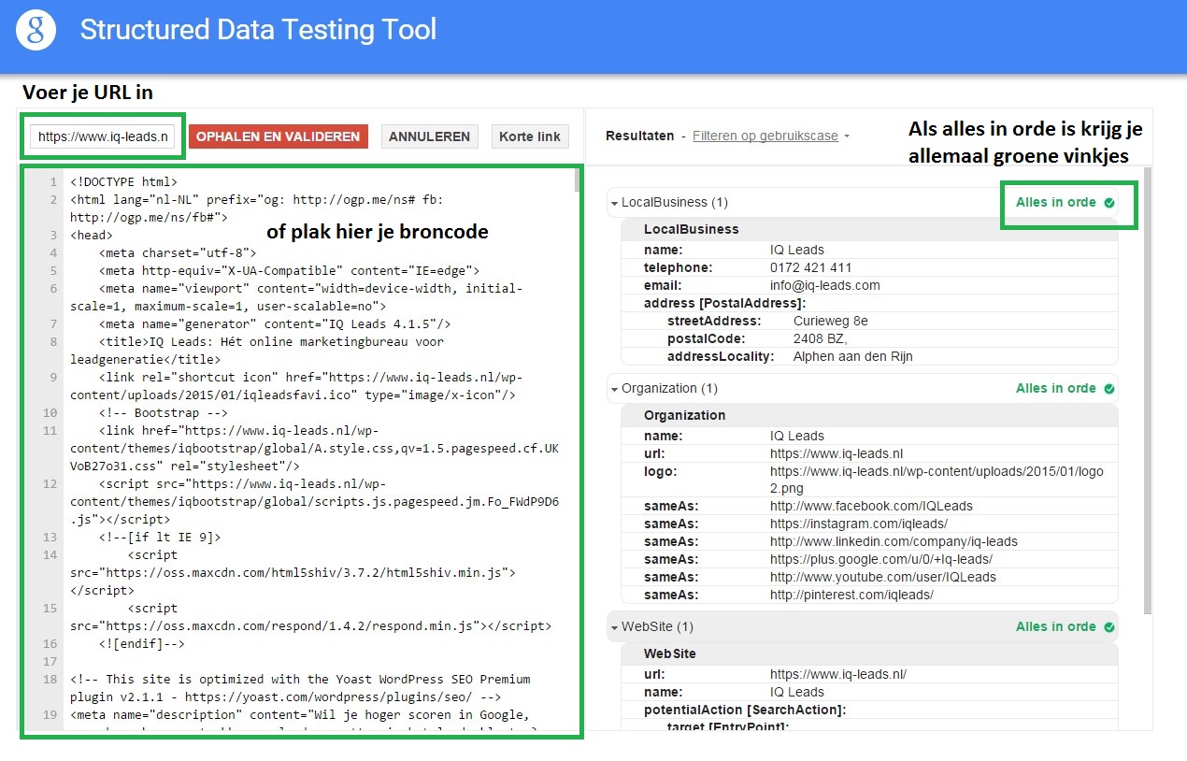The image size is (1187, 761).
Task: Click the addressLocality value Alphen aan den Rijn
Action: tap(853, 356)
